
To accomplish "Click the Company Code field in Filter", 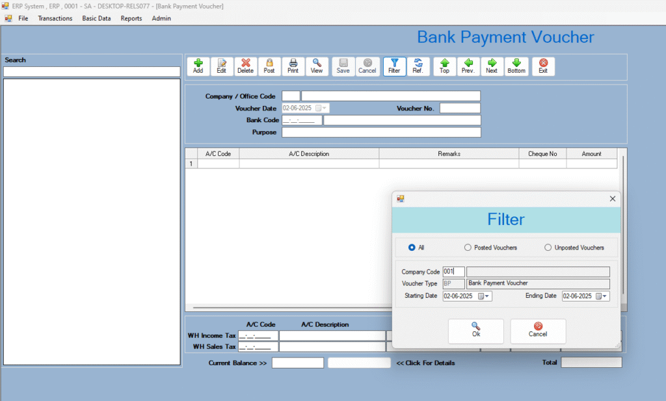I will tap(453, 272).
